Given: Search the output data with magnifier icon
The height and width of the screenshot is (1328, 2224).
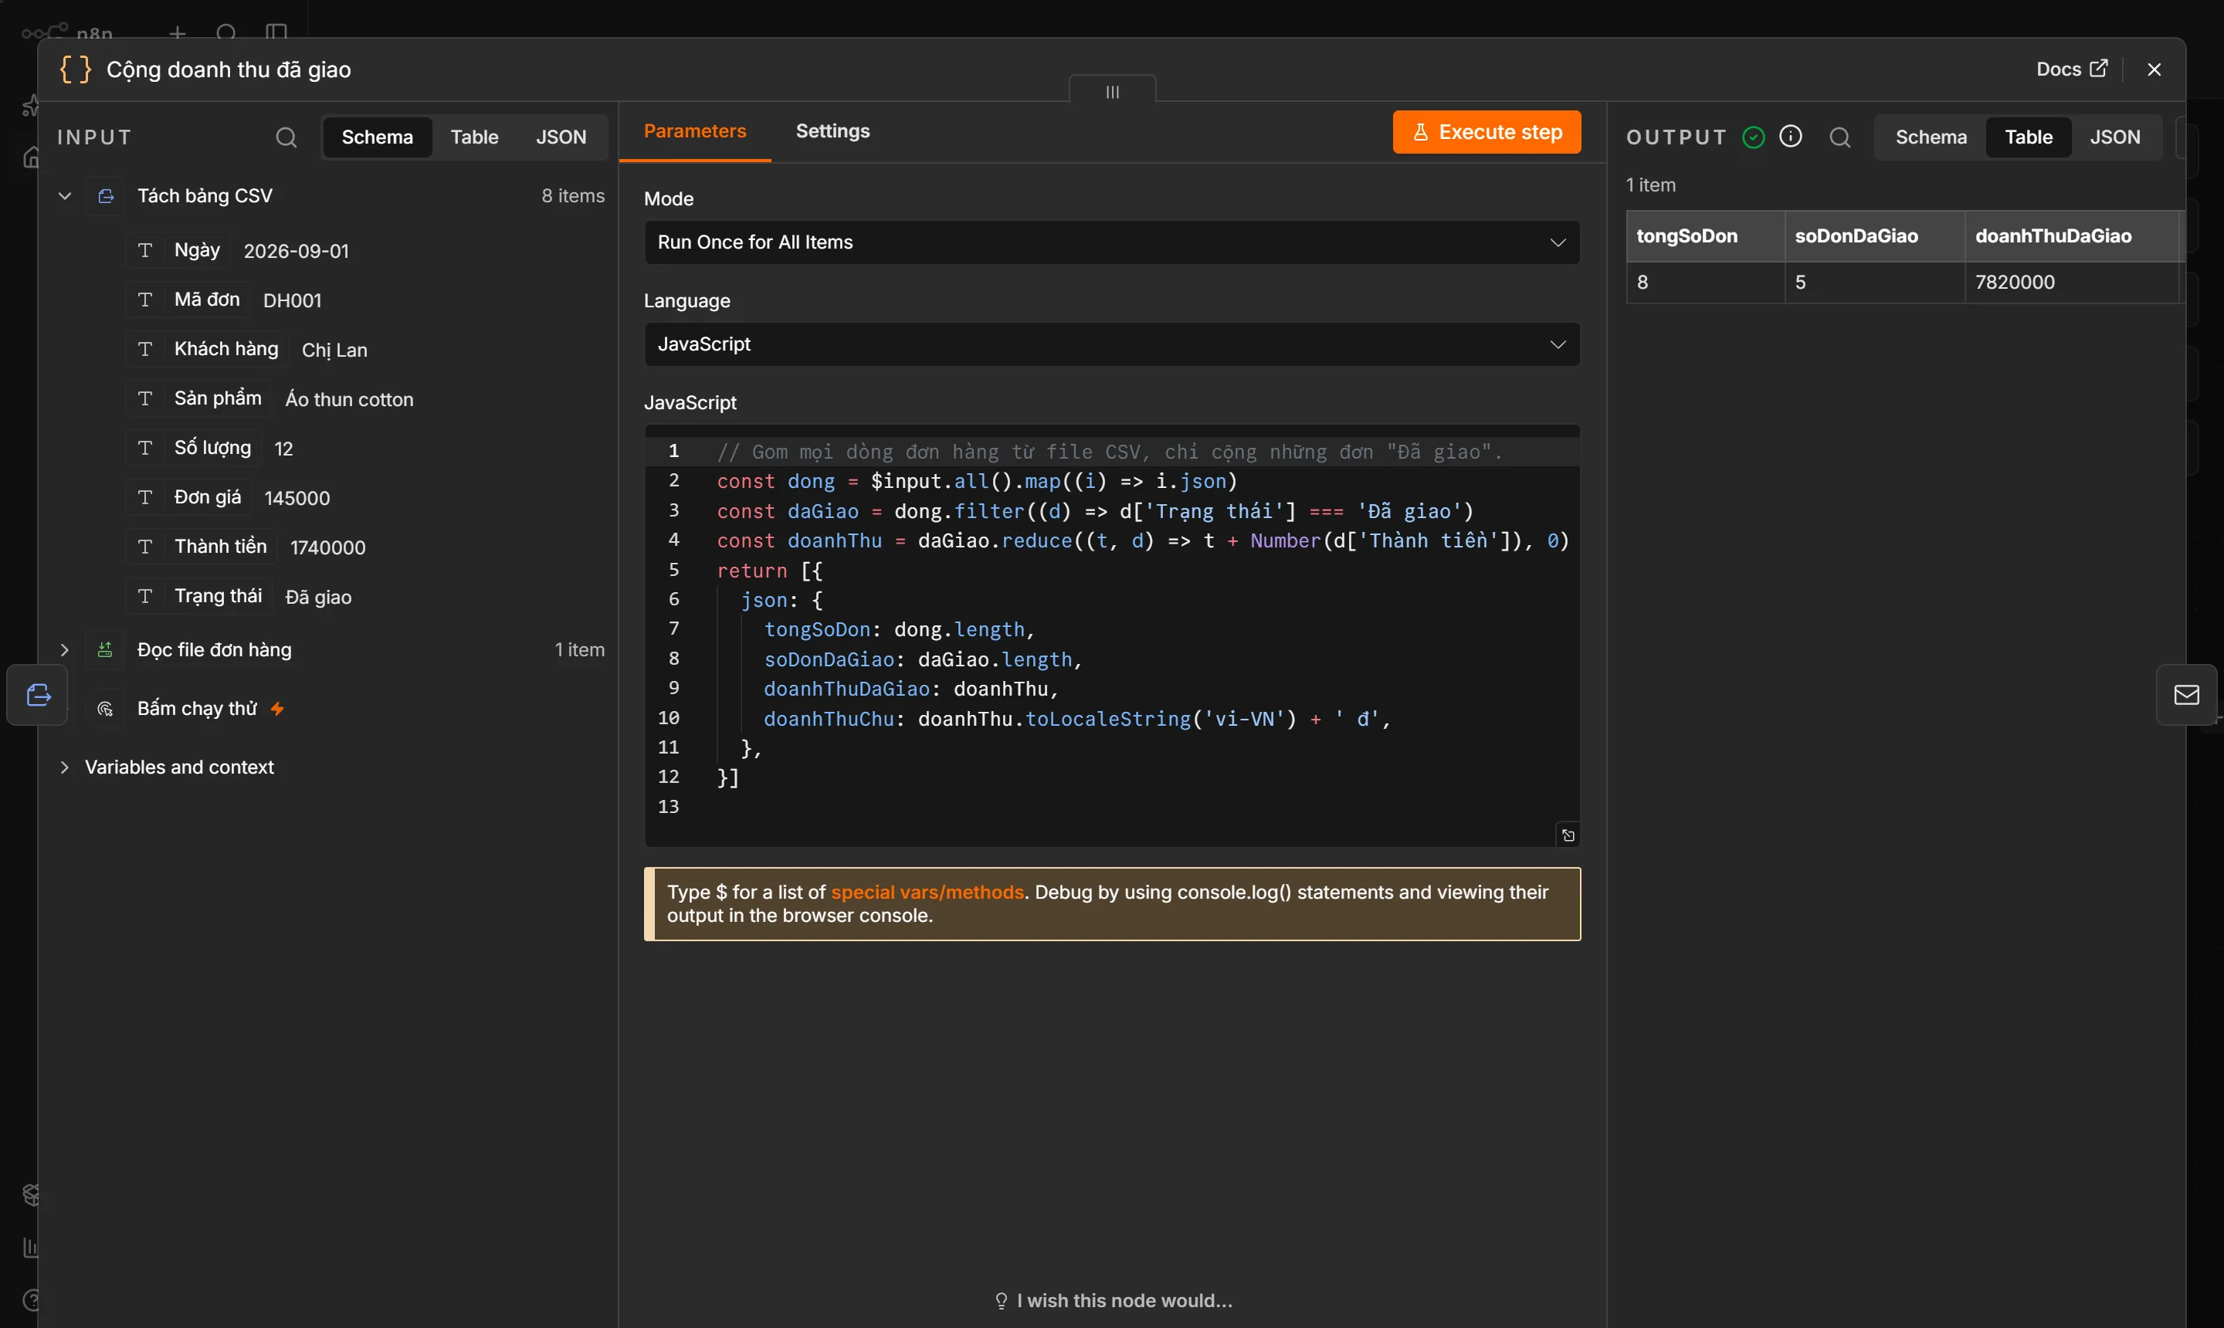Looking at the screenshot, I should 1840,137.
